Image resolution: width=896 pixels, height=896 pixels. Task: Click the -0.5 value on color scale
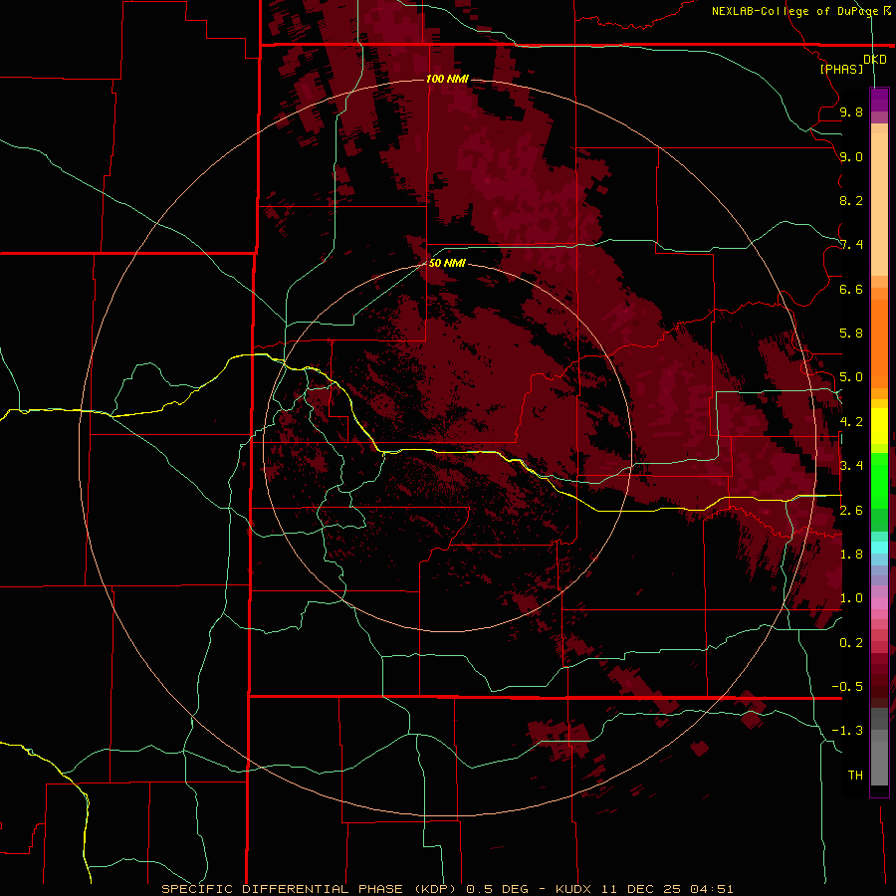(847, 687)
